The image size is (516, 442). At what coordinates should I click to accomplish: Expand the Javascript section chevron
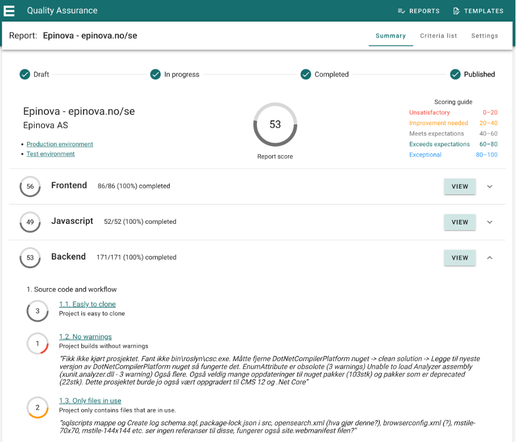[x=490, y=222]
